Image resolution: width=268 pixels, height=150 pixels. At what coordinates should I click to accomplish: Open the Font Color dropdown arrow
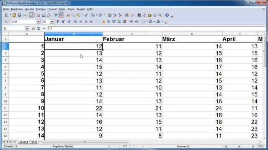point(162,22)
